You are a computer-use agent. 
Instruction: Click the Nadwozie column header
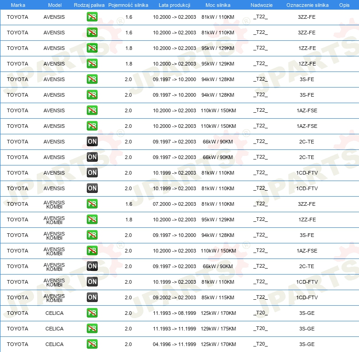pyautogui.click(x=262, y=5)
